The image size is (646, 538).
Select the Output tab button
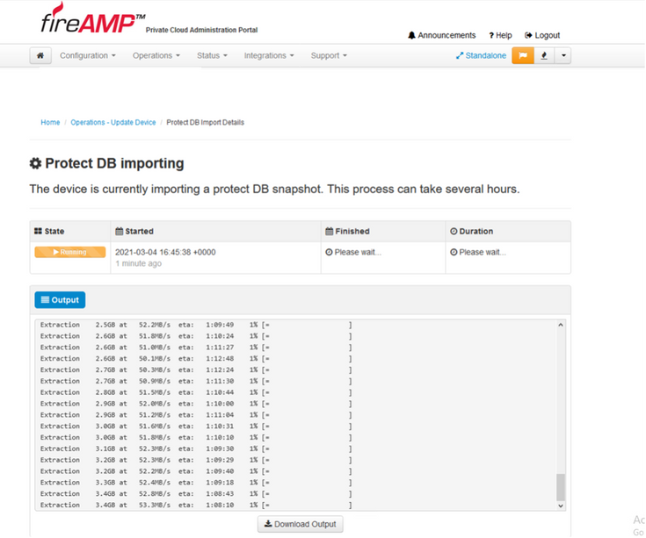60,300
